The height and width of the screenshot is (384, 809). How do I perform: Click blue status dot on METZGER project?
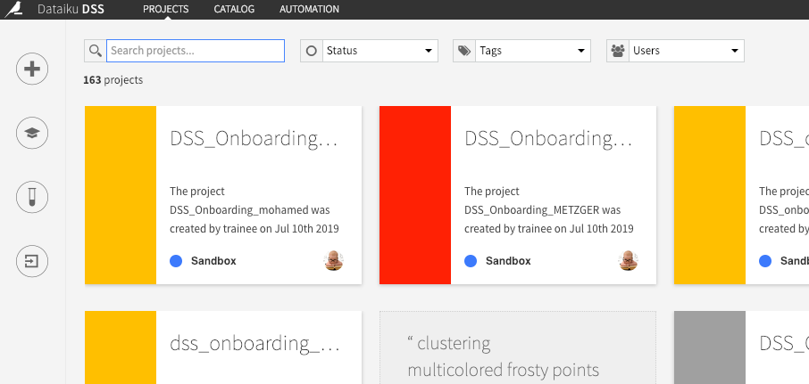coord(471,261)
